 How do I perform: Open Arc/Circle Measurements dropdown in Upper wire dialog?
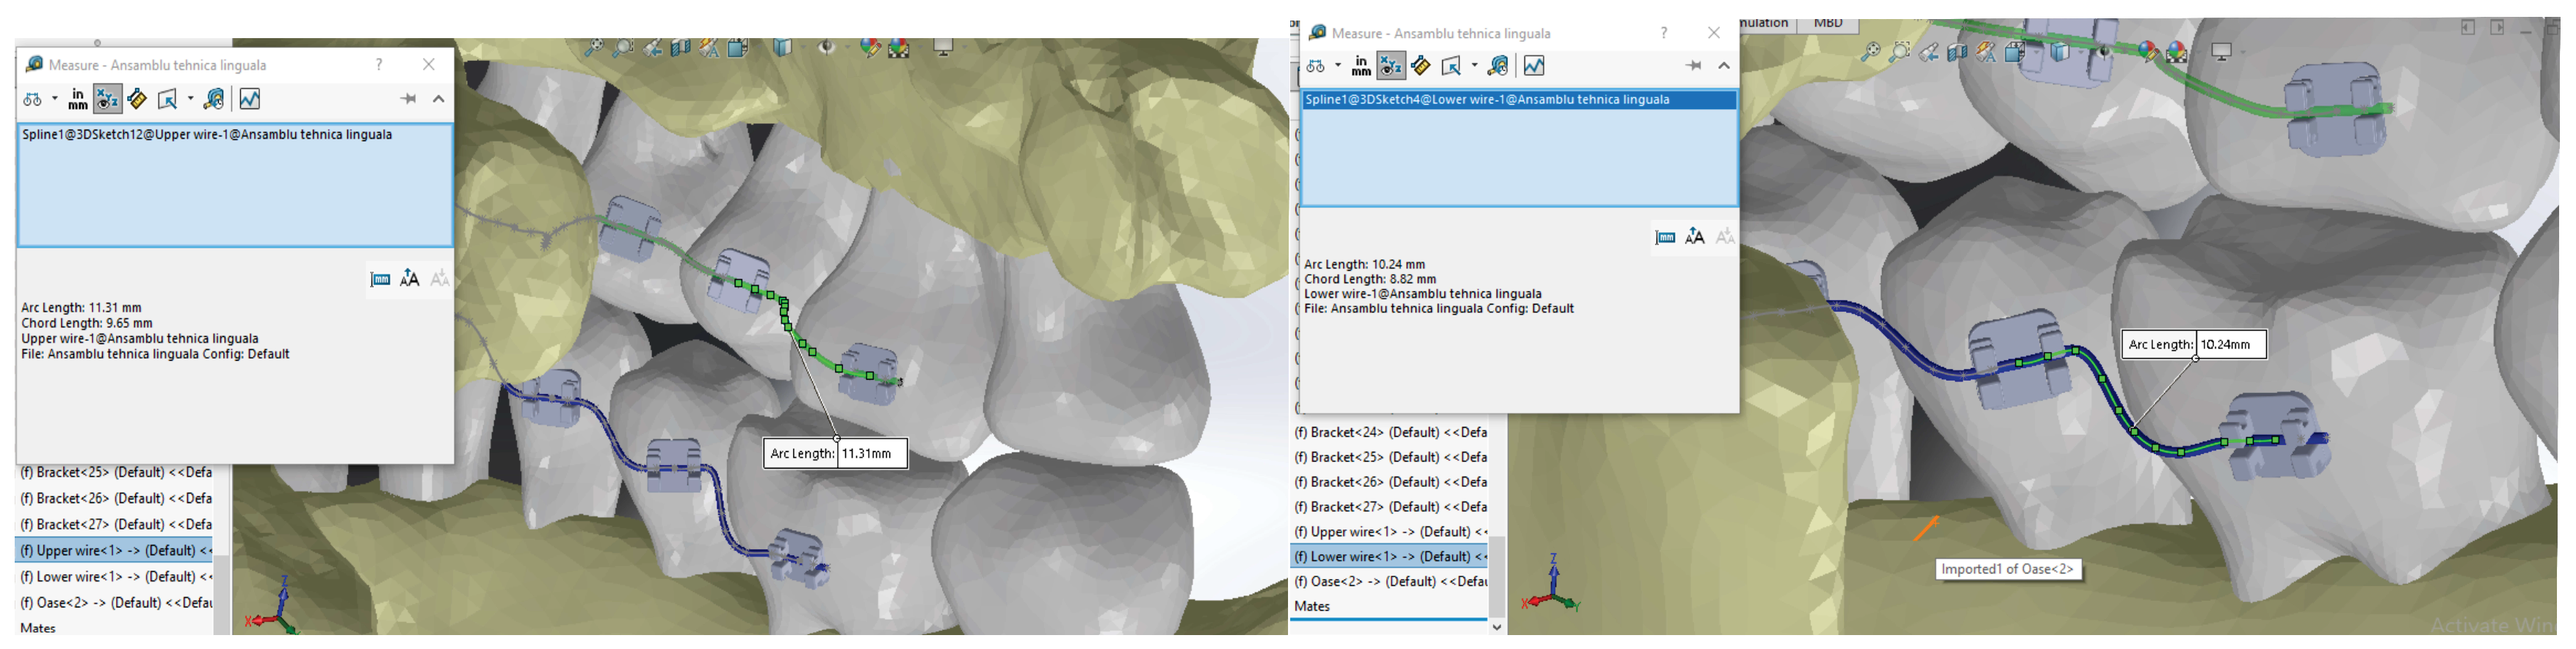(54, 99)
